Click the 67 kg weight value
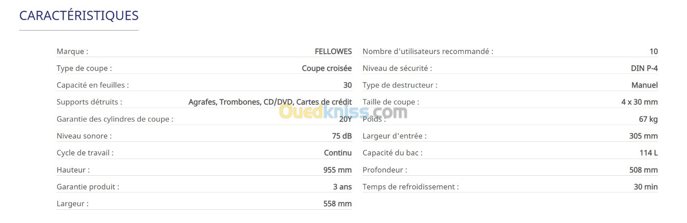Image resolution: width=687 pixels, height=223 pixels. click(648, 119)
